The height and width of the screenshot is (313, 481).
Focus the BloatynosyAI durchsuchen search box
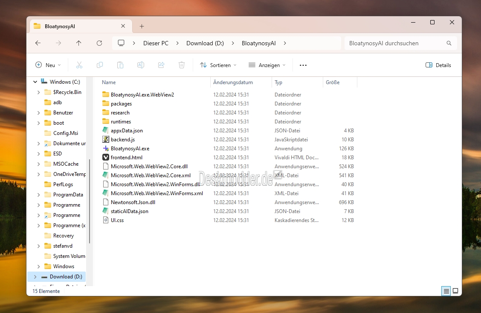(401, 43)
